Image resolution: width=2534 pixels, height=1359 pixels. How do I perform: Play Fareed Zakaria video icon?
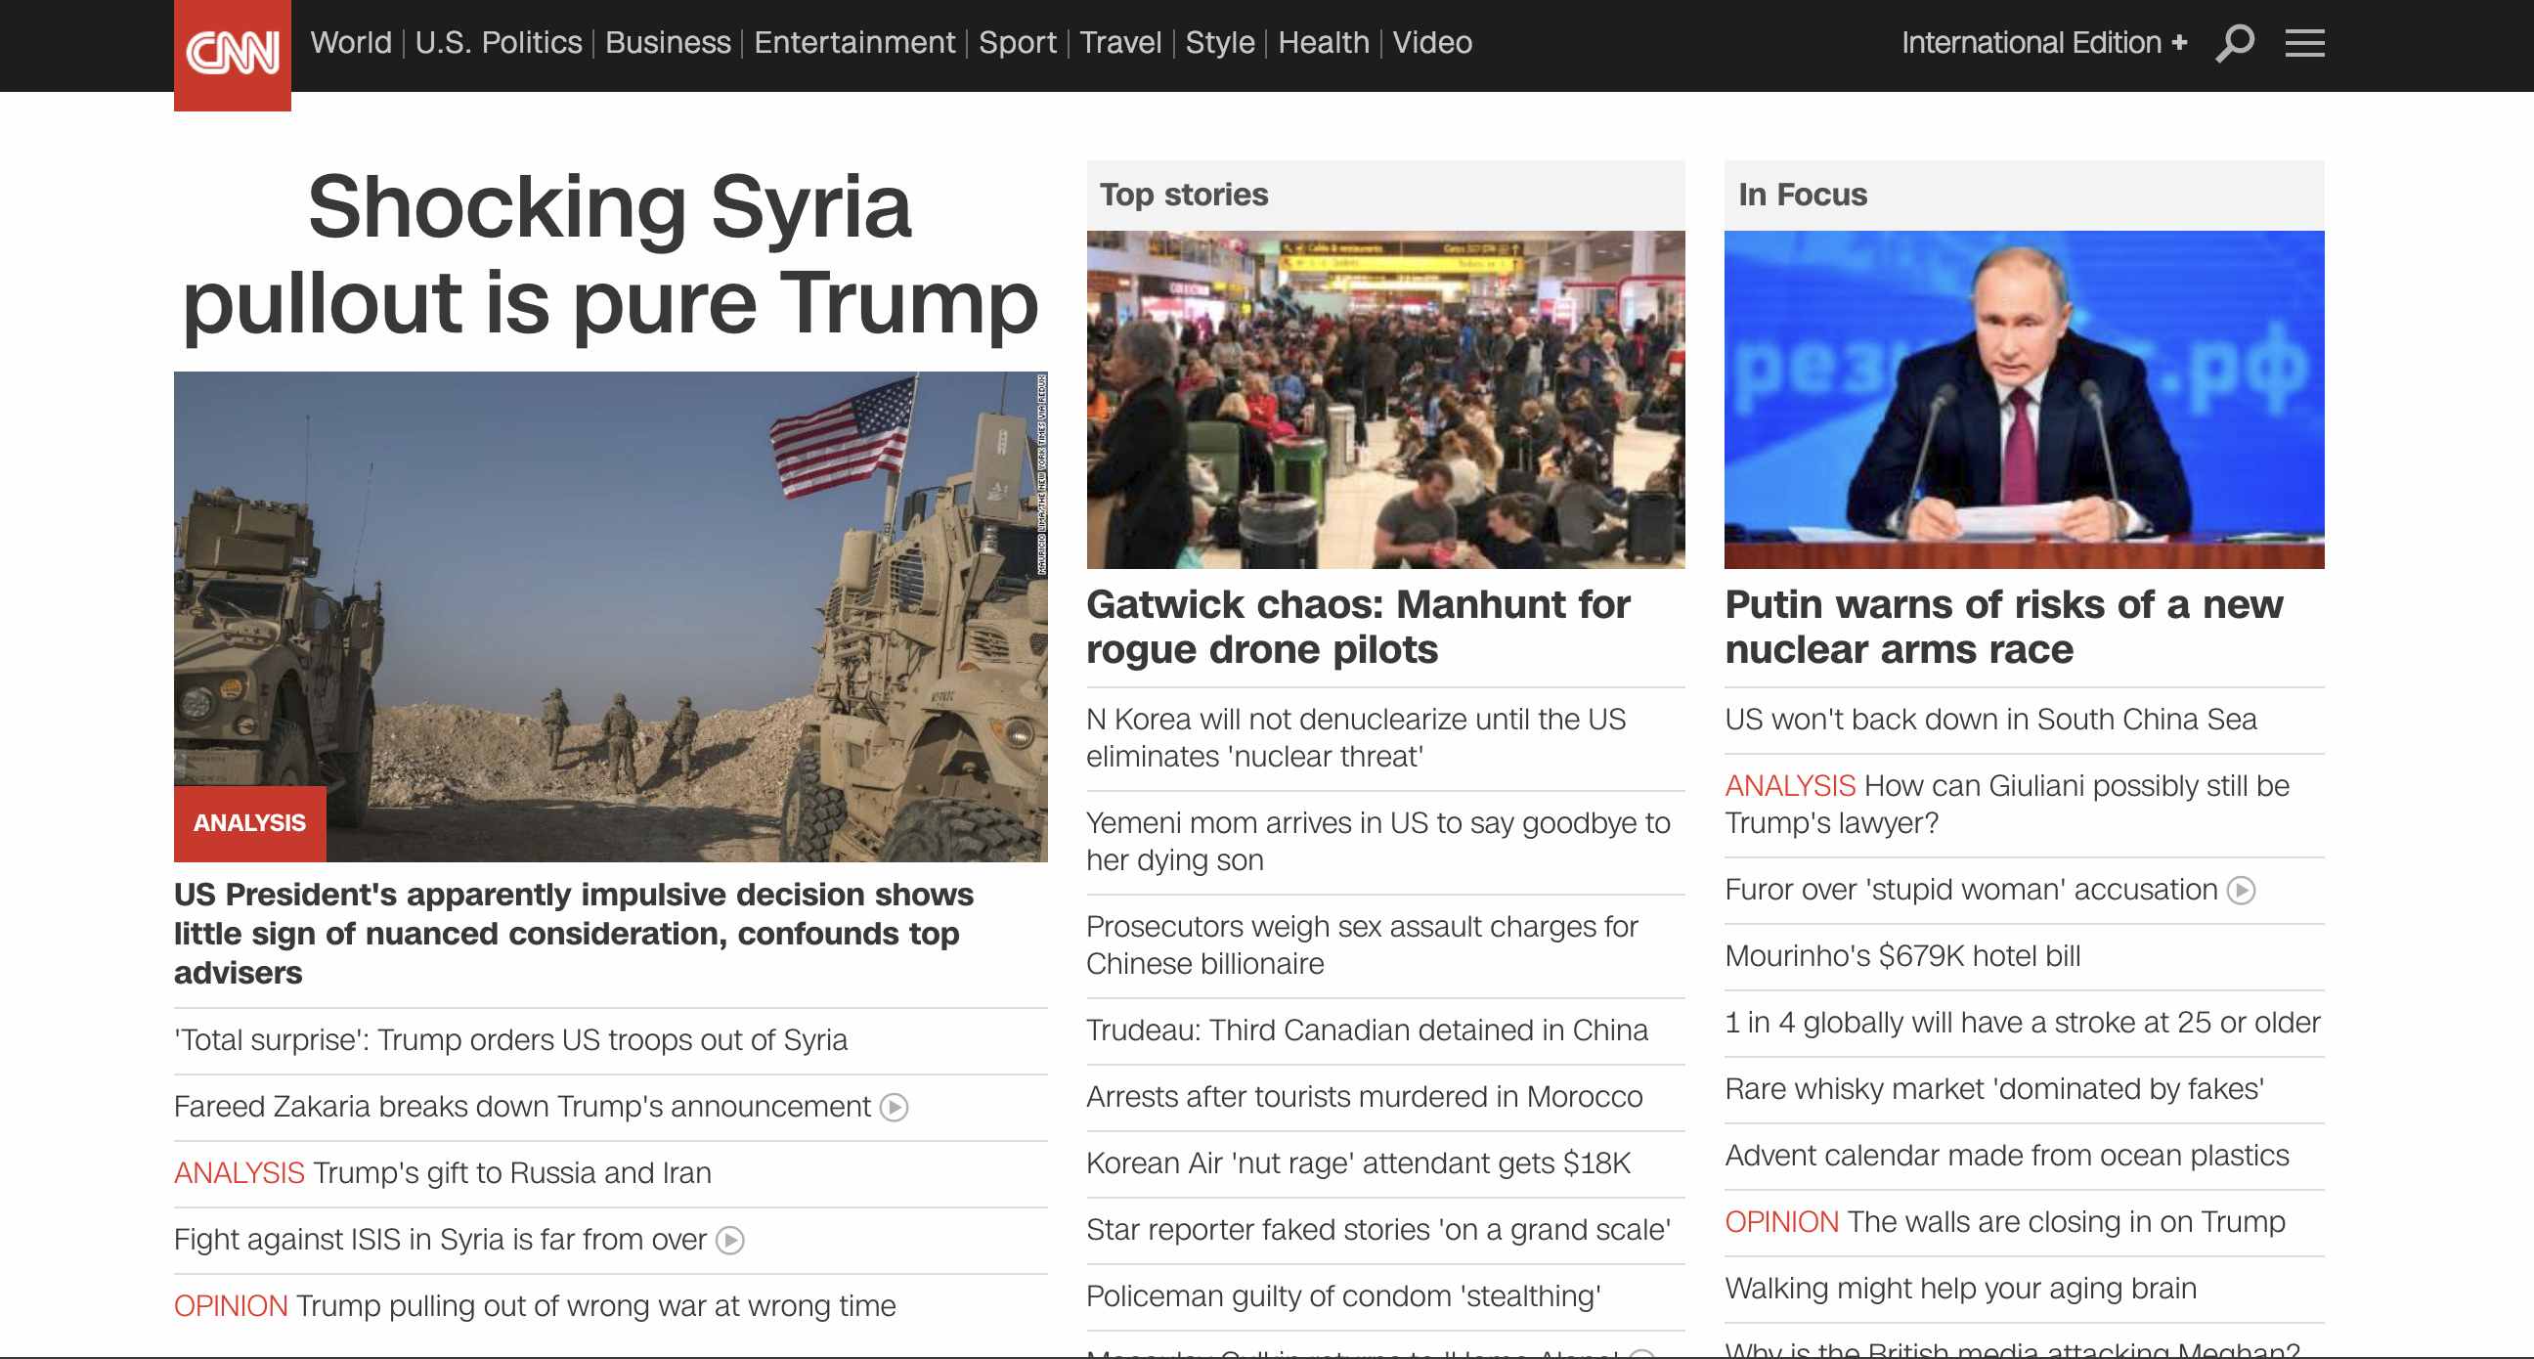click(894, 1108)
